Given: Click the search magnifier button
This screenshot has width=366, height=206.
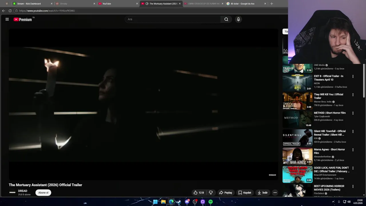Looking at the screenshot, I should [x=226, y=19].
